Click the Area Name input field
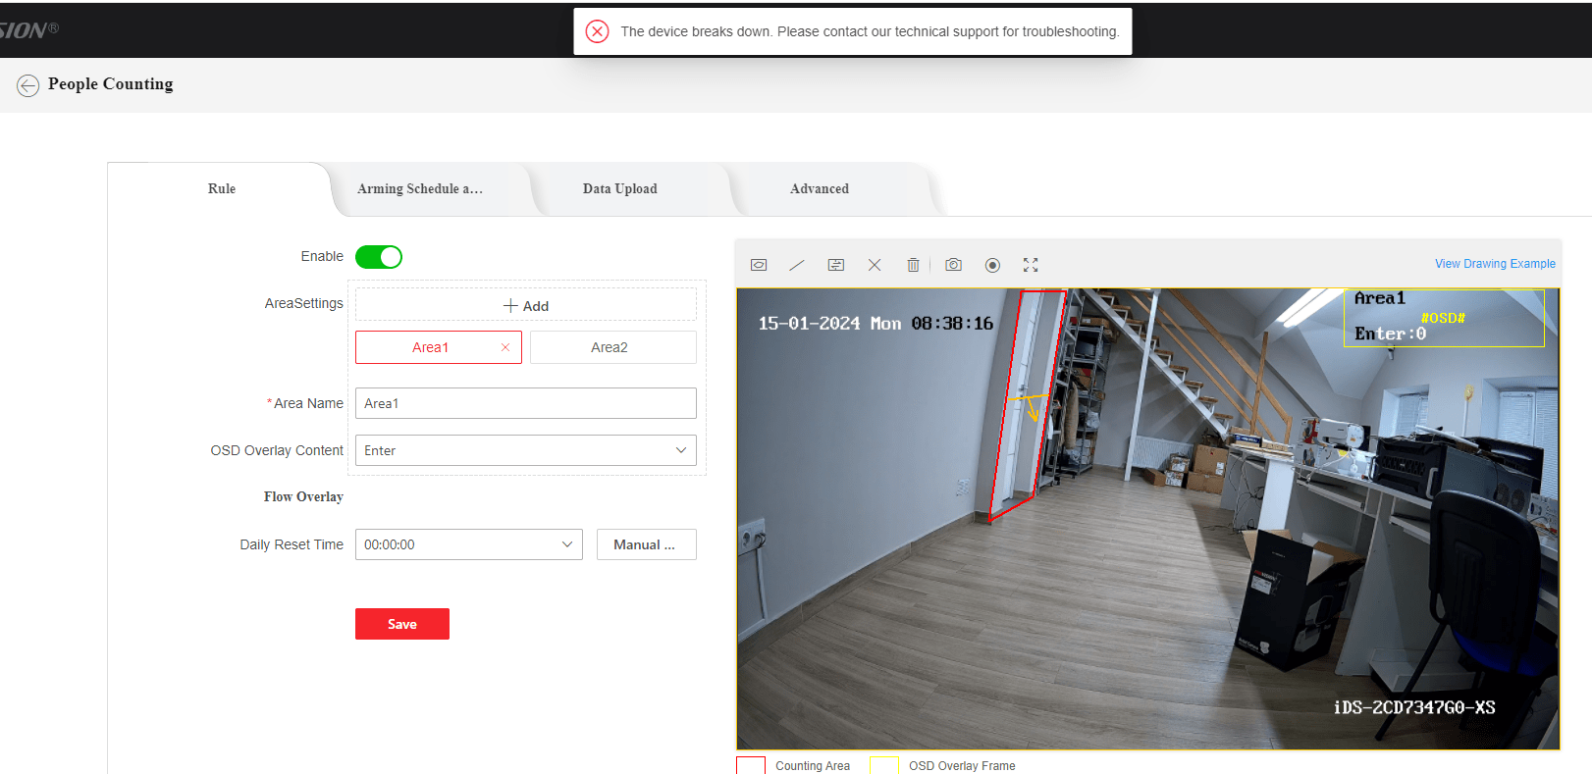1592x774 pixels. [x=525, y=403]
